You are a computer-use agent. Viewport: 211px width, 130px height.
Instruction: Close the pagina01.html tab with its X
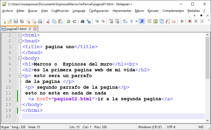35,29
